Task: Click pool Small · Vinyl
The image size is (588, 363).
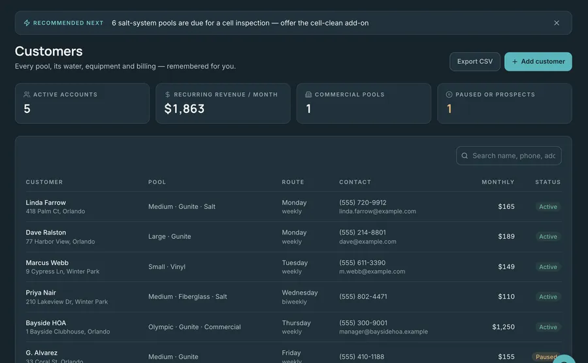Action: (167, 267)
